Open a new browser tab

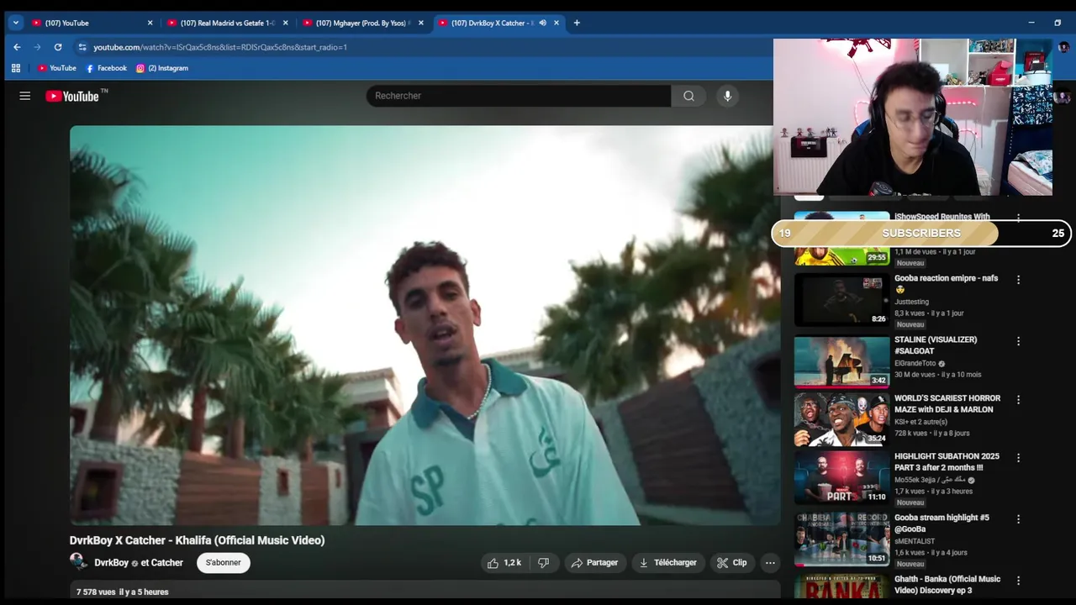[577, 23]
